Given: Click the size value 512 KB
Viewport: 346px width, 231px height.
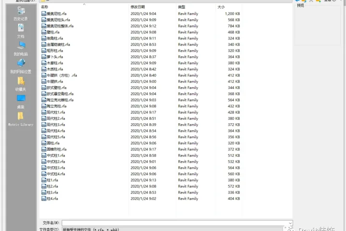Looking at the screenshot, I should point(234,155).
